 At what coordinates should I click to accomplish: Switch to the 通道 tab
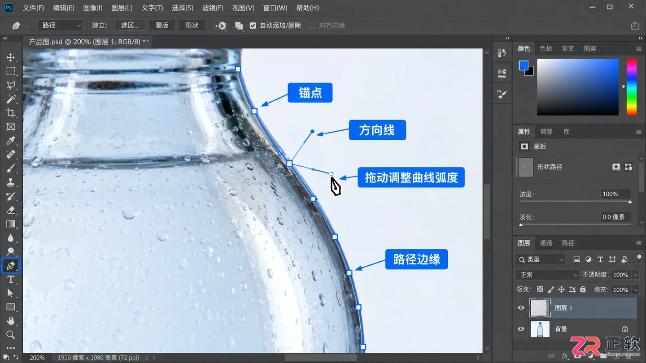(546, 243)
